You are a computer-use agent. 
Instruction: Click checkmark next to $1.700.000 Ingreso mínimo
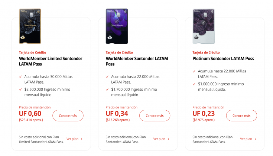coord(107,90)
